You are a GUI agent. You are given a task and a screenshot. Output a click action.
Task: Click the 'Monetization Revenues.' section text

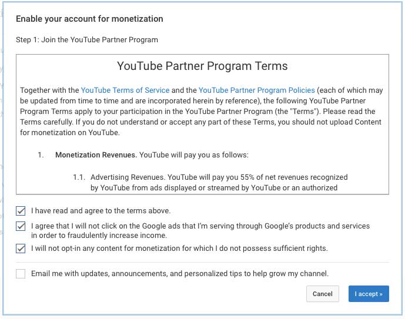coord(96,155)
